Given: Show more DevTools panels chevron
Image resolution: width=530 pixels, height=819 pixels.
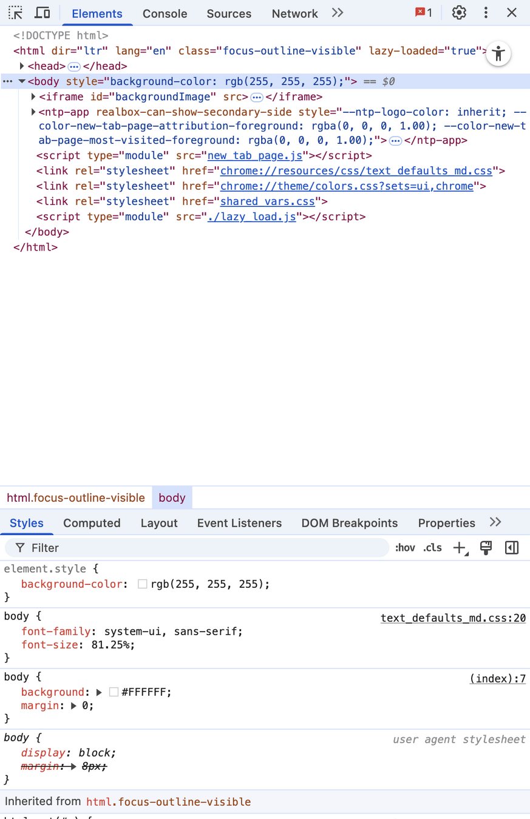Looking at the screenshot, I should click(338, 13).
